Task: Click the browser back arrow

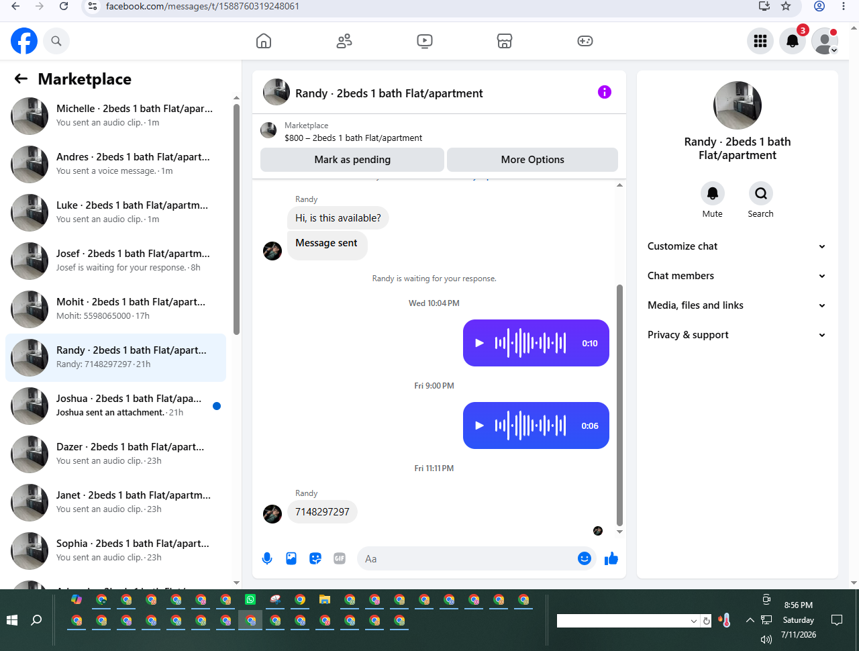Action: coord(15,6)
